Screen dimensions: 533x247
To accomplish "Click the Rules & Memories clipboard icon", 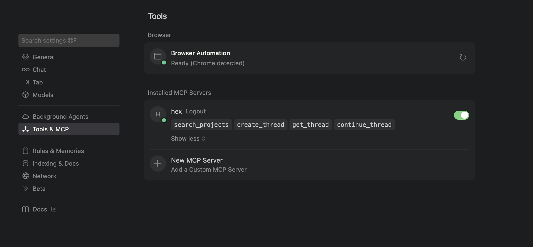I will click(26, 150).
